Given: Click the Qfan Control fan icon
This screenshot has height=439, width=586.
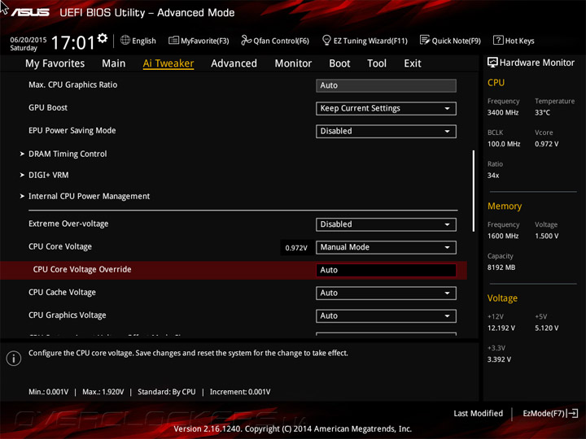Looking at the screenshot, I should (246, 40).
